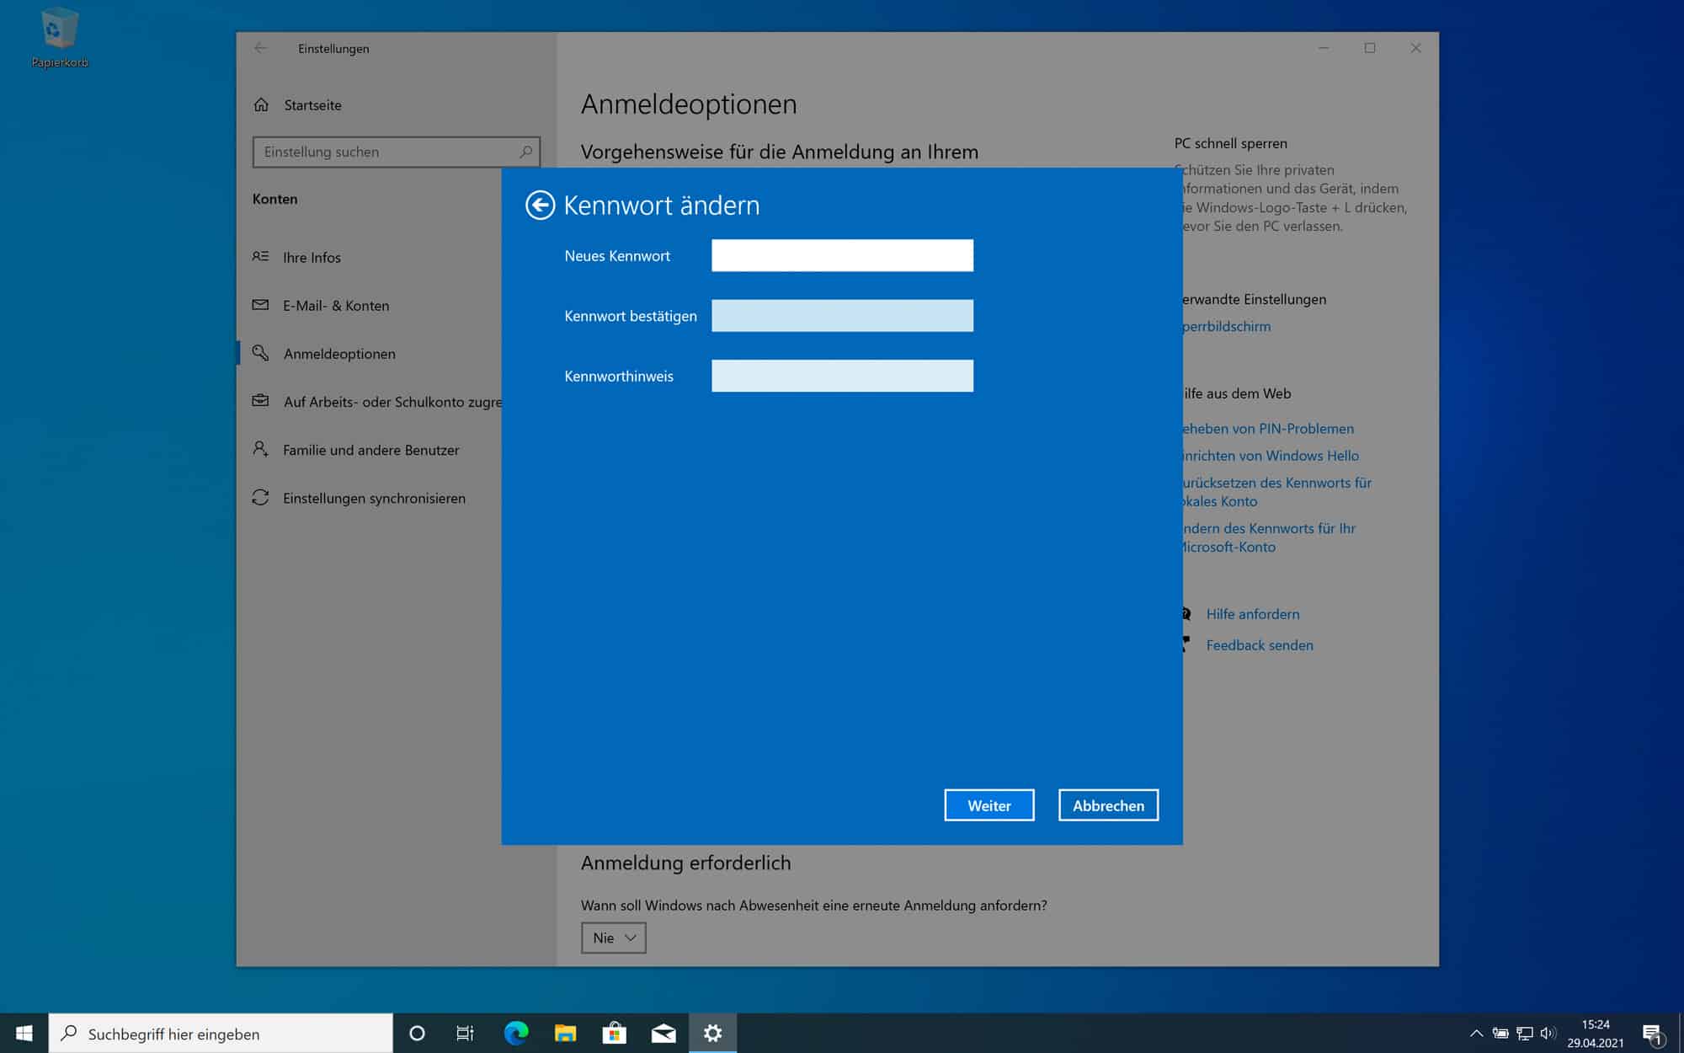Click the volume speaker tray icon
1684x1053 pixels.
(x=1548, y=1033)
